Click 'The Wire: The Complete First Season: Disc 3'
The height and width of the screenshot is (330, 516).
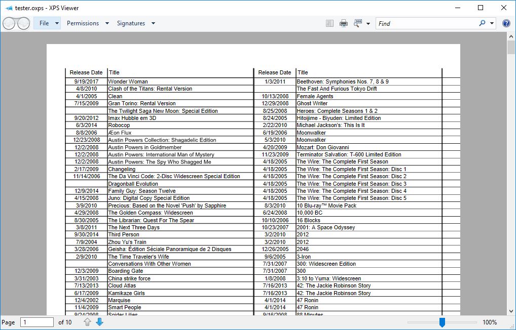click(351, 184)
